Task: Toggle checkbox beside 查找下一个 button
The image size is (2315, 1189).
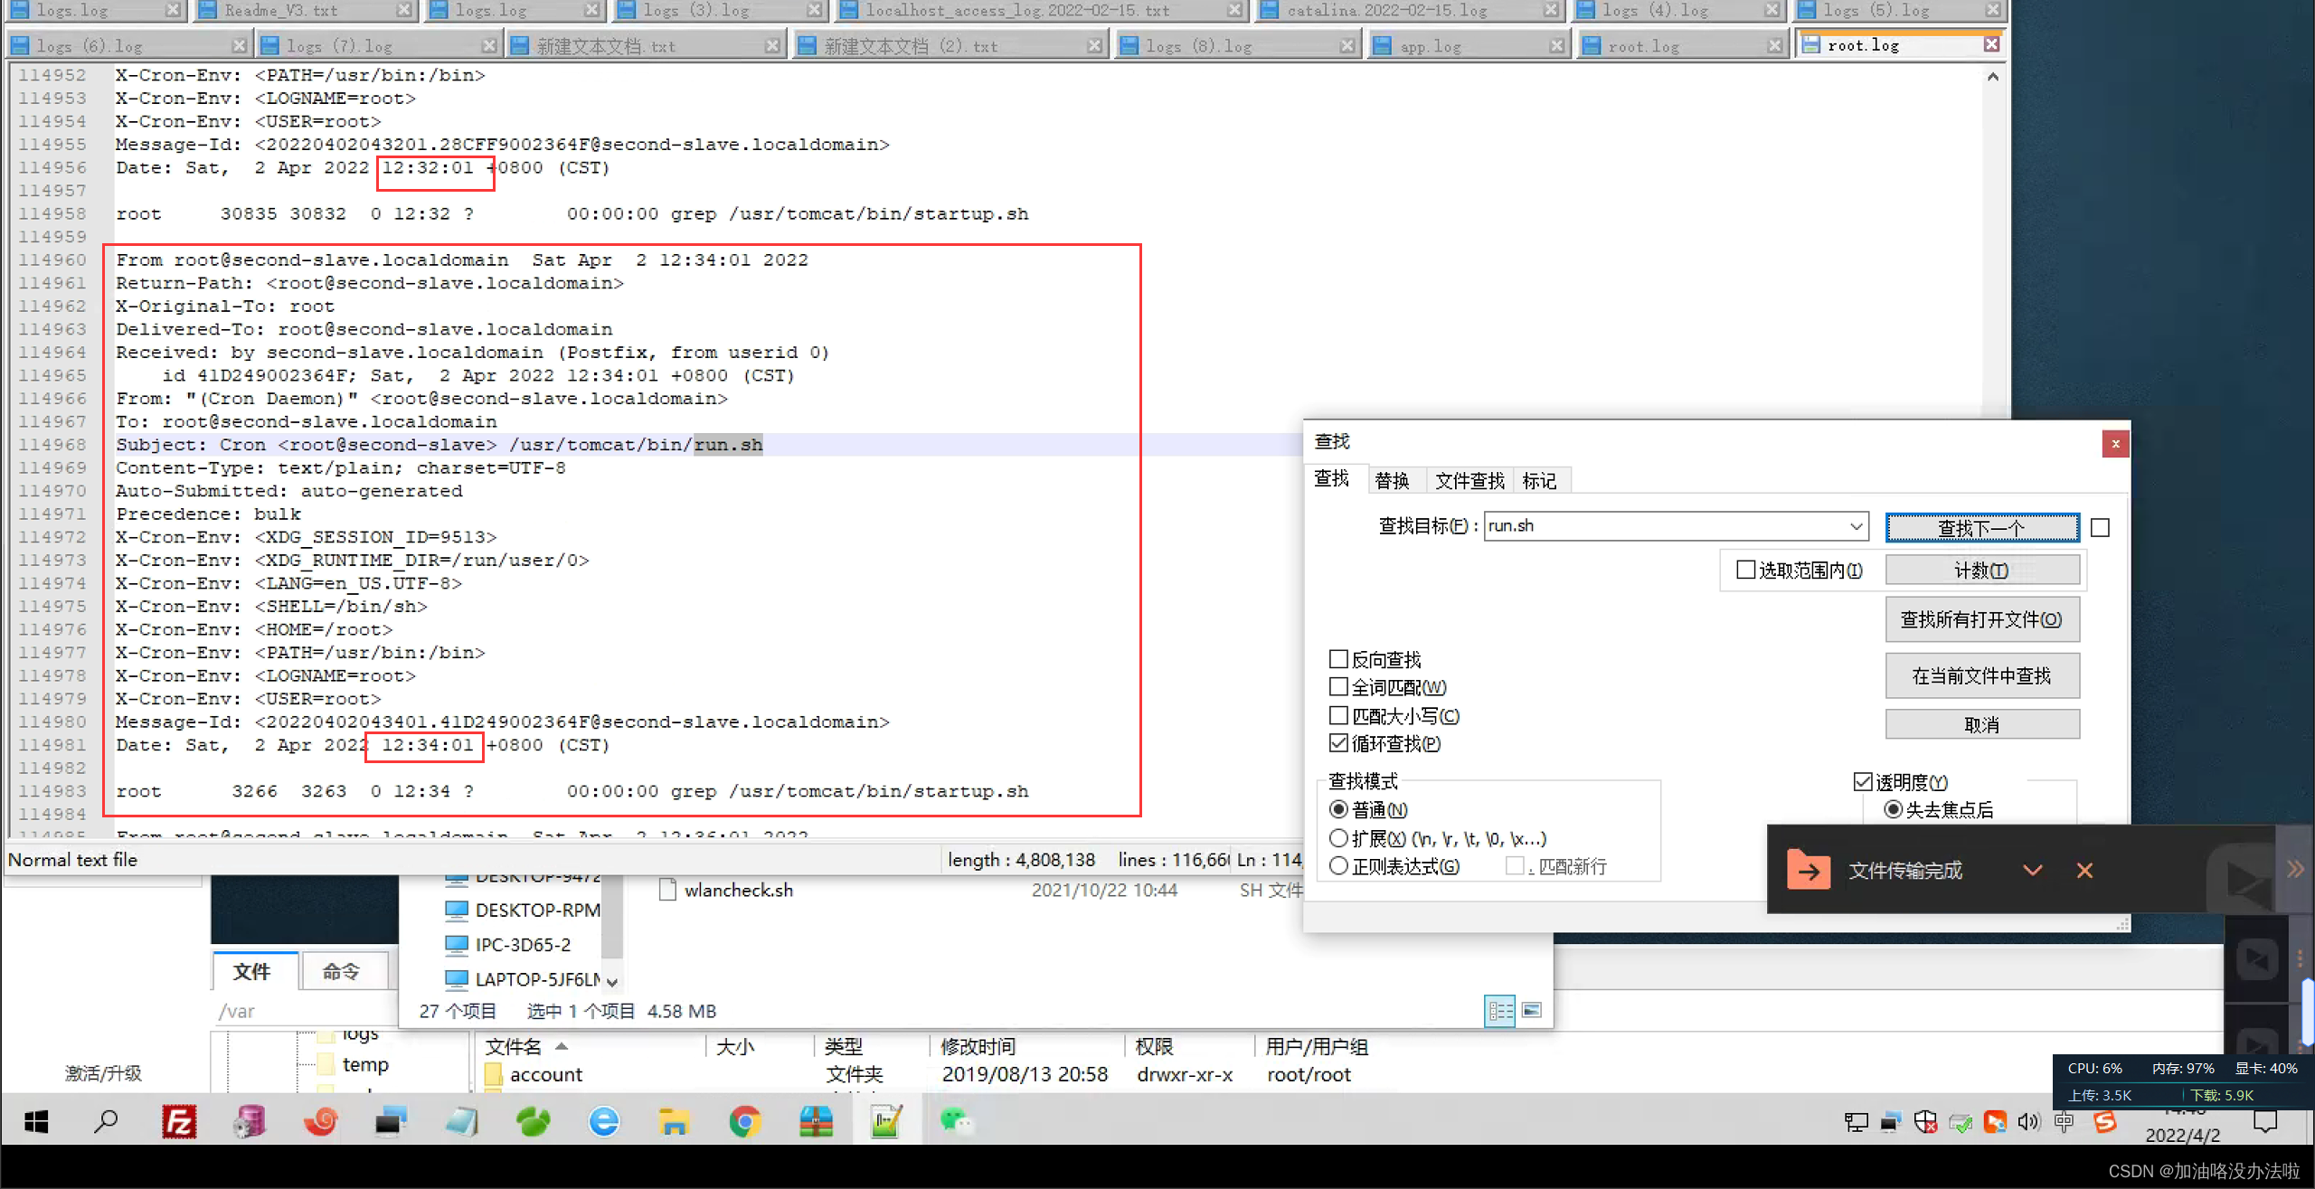Action: click(x=2100, y=527)
